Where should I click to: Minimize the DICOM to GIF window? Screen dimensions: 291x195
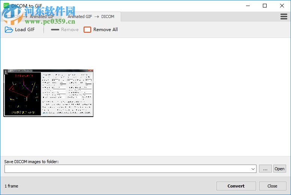point(248,6)
